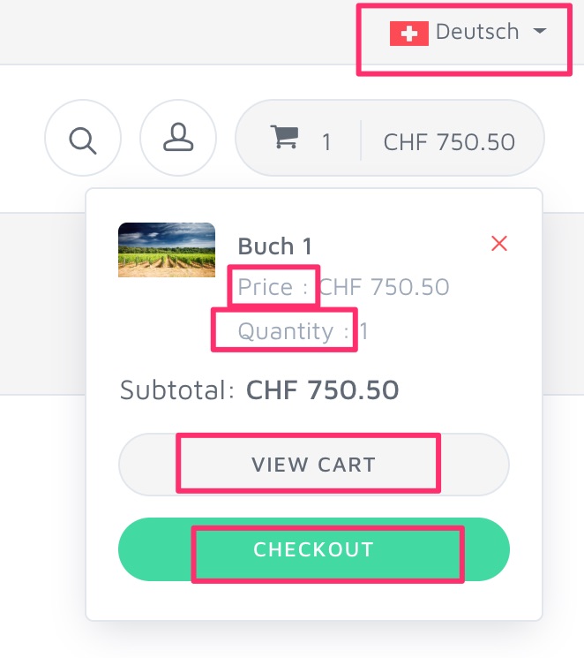Remove Buch 1 with the red X
The image size is (584, 658).
coord(499,244)
